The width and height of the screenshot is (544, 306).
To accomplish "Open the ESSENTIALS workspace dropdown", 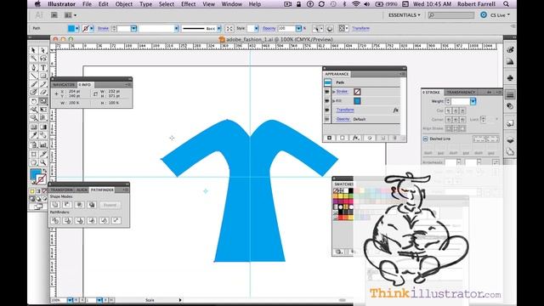I will [405, 15].
